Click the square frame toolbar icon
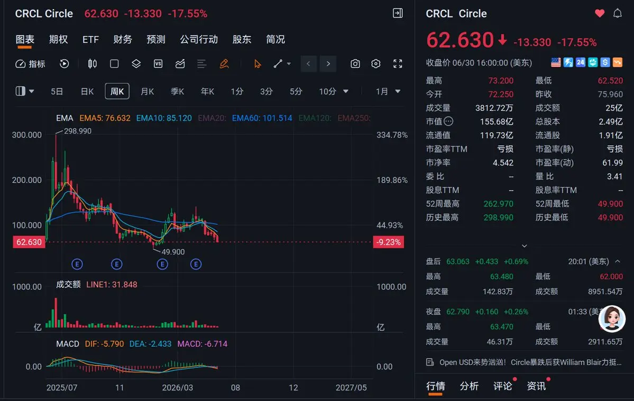634x401 pixels. (x=114, y=64)
